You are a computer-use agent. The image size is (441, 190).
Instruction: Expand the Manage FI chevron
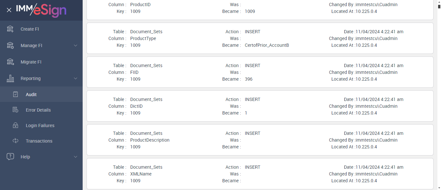coord(76,45)
